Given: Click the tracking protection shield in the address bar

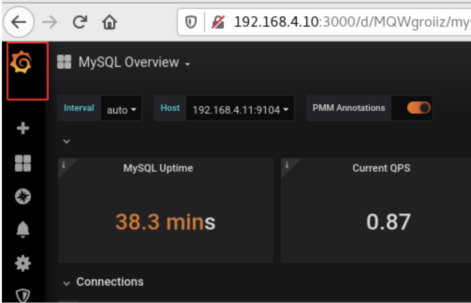Looking at the screenshot, I should coord(191,22).
